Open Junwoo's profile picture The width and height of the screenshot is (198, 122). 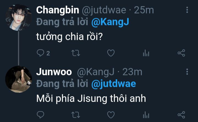click(19, 79)
